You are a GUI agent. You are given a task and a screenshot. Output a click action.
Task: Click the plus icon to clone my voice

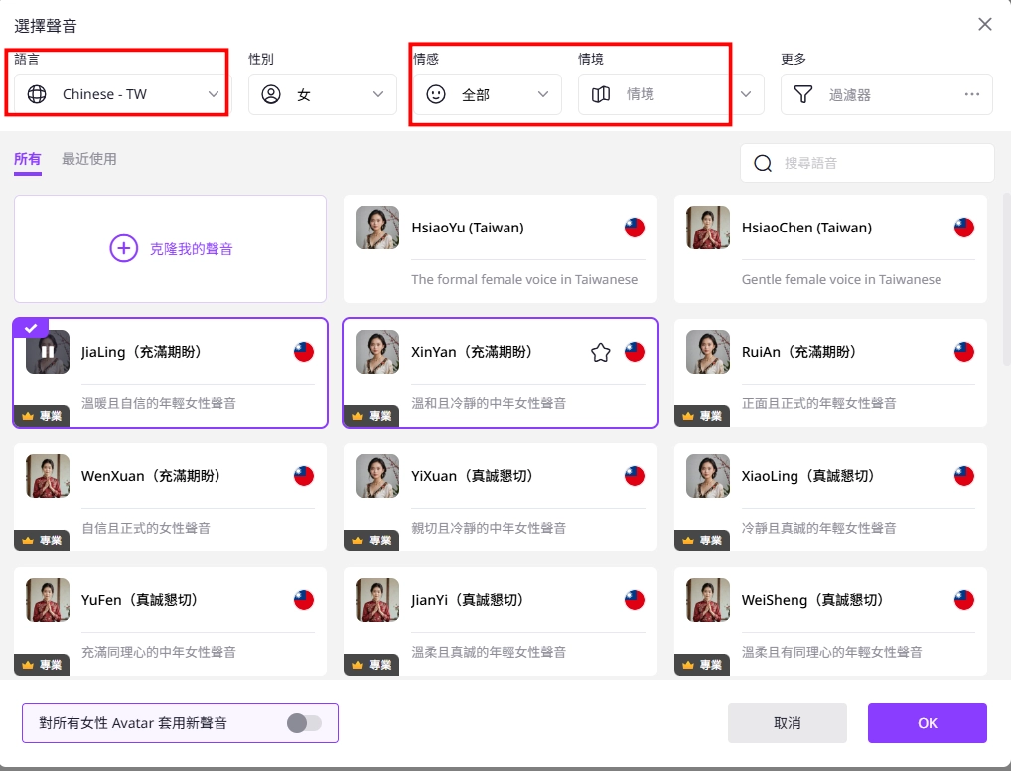pos(123,248)
